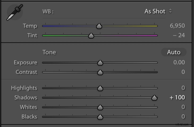This screenshot has height=127, width=194.
Task: Click the Highlights label
Action: tap(24, 88)
